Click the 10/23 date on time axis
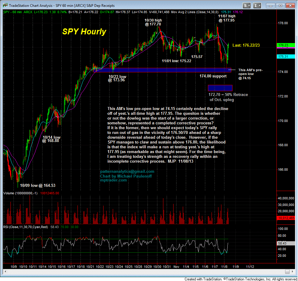 [109, 267]
